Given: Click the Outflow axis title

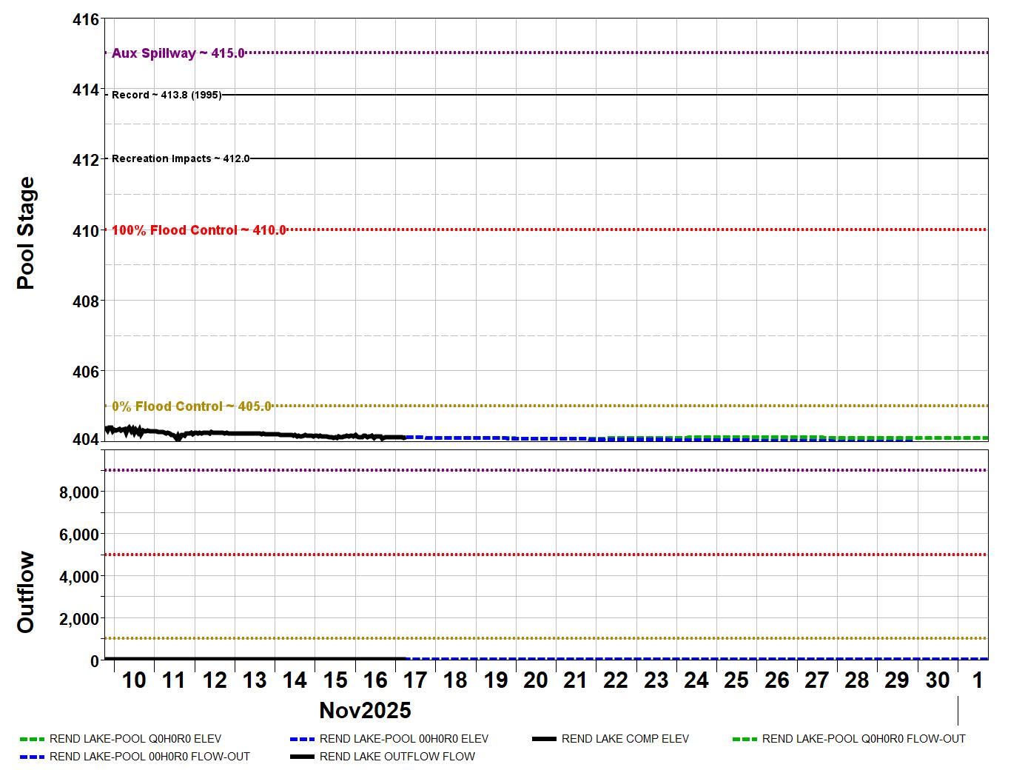Looking at the screenshot, I should click(26, 592).
